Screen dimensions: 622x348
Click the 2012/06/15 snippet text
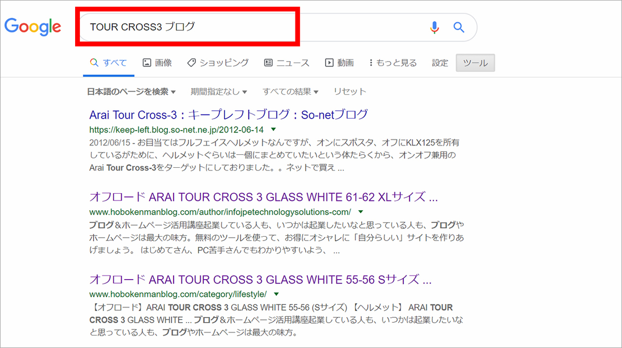274,155
